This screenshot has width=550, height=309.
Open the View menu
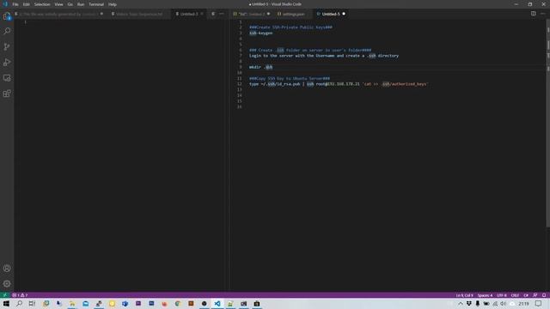[58, 4]
